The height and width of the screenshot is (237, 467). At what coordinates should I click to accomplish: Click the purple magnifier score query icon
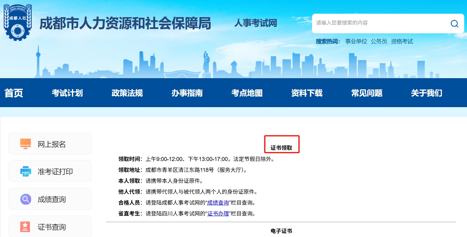pyautogui.click(x=26, y=199)
